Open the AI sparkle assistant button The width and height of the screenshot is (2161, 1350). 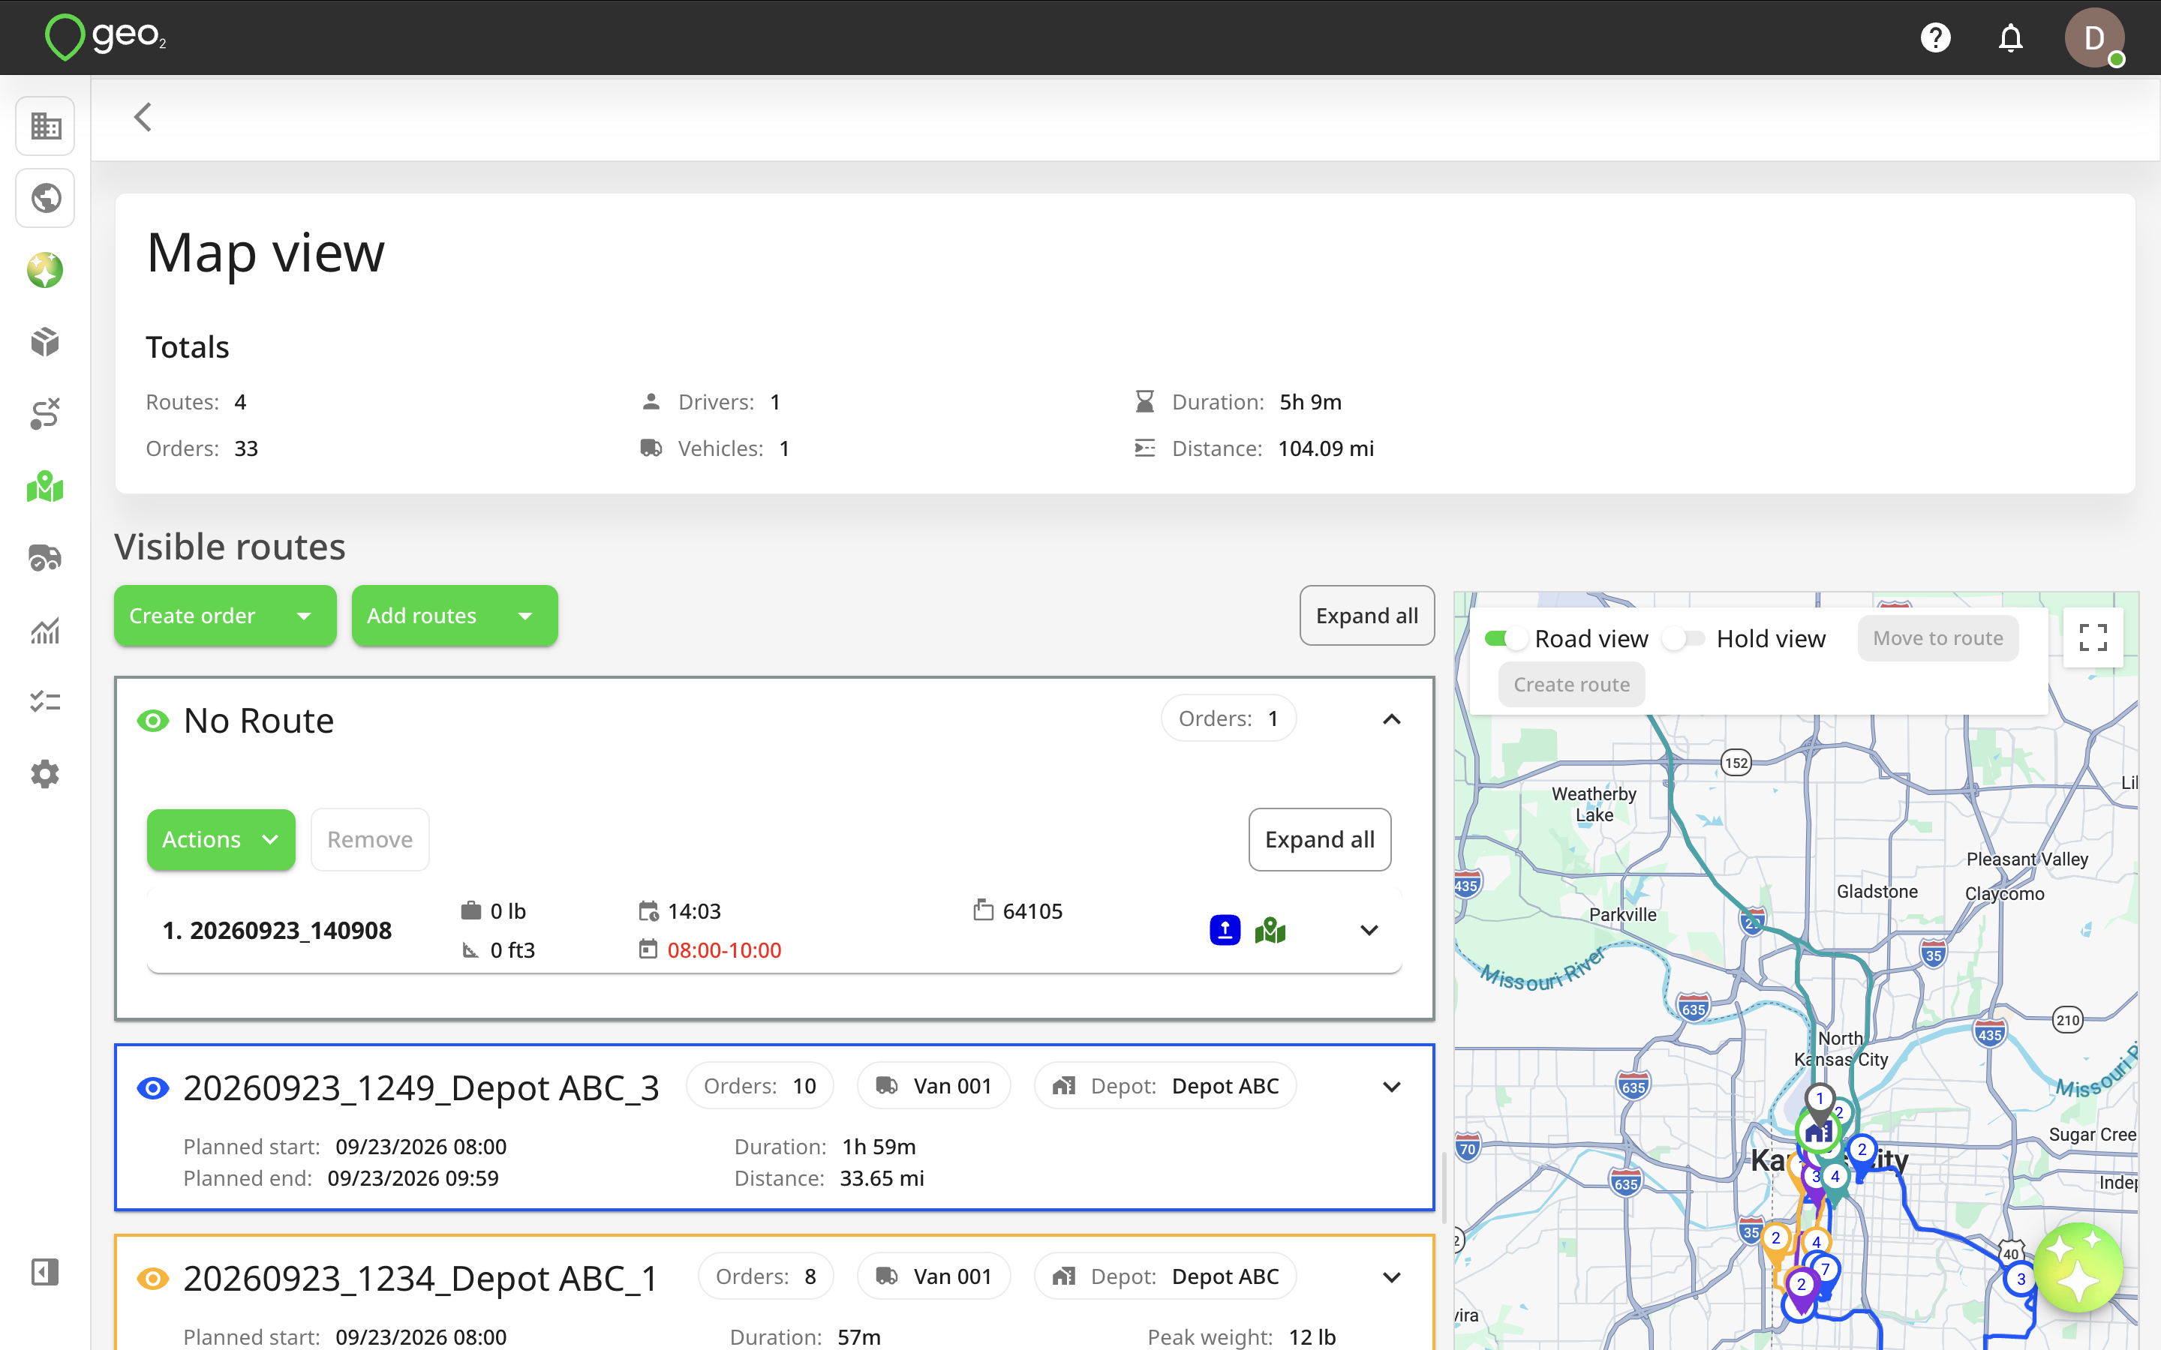(2077, 1267)
